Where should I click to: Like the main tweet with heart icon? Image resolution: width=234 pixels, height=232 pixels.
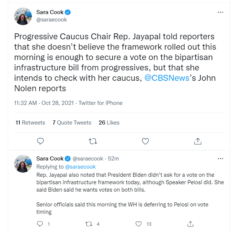(145, 141)
